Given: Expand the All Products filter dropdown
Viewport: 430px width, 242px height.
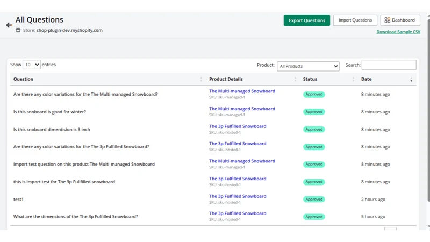Looking at the screenshot, I should tap(308, 66).
